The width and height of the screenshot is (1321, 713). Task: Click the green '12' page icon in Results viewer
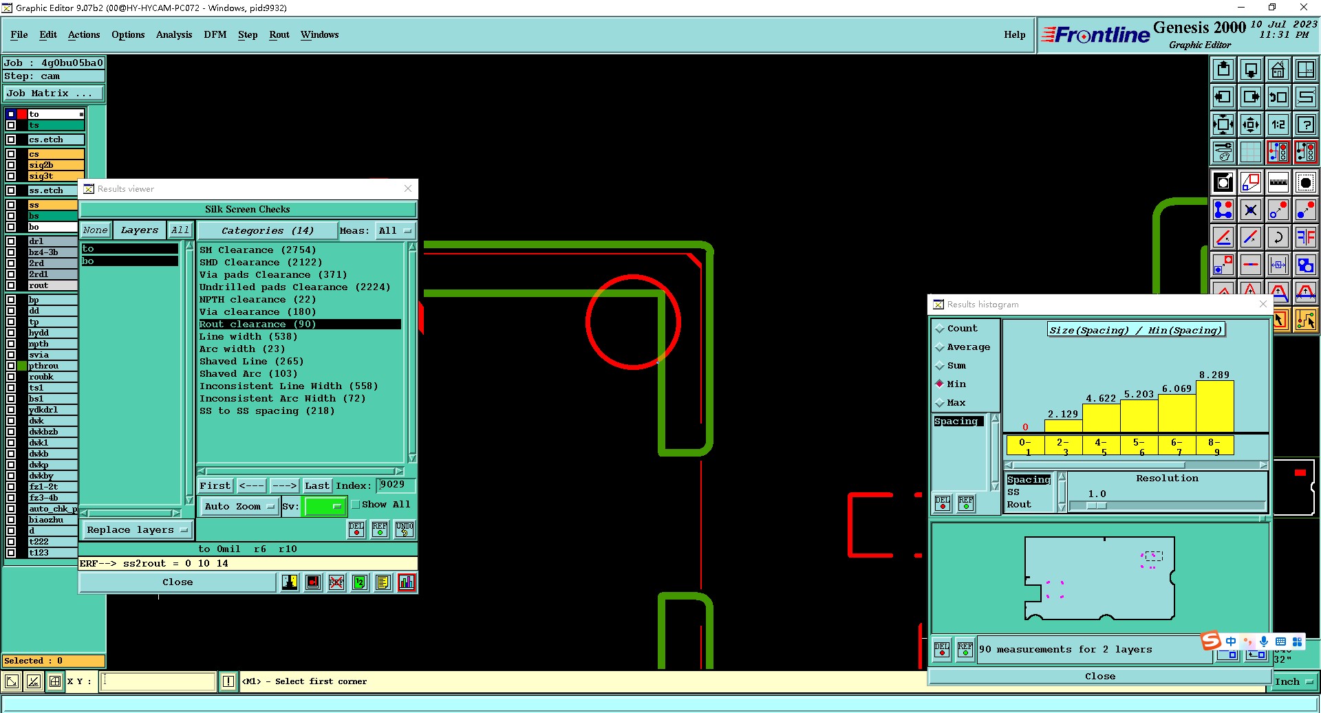pyautogui.click(x=360, y=582)
